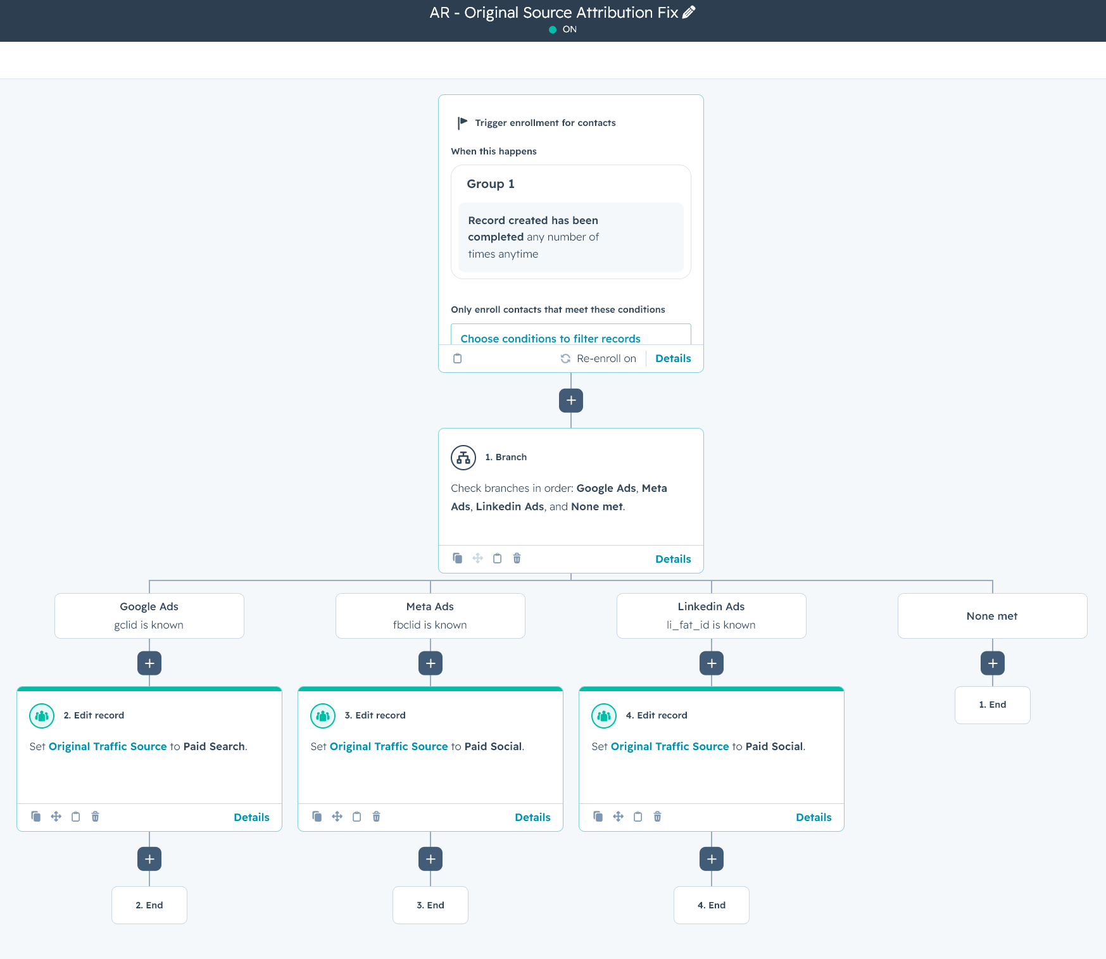Click the Re-enroll on label
The width and height of the screenshot is (1106, 959).
point(606,358)
